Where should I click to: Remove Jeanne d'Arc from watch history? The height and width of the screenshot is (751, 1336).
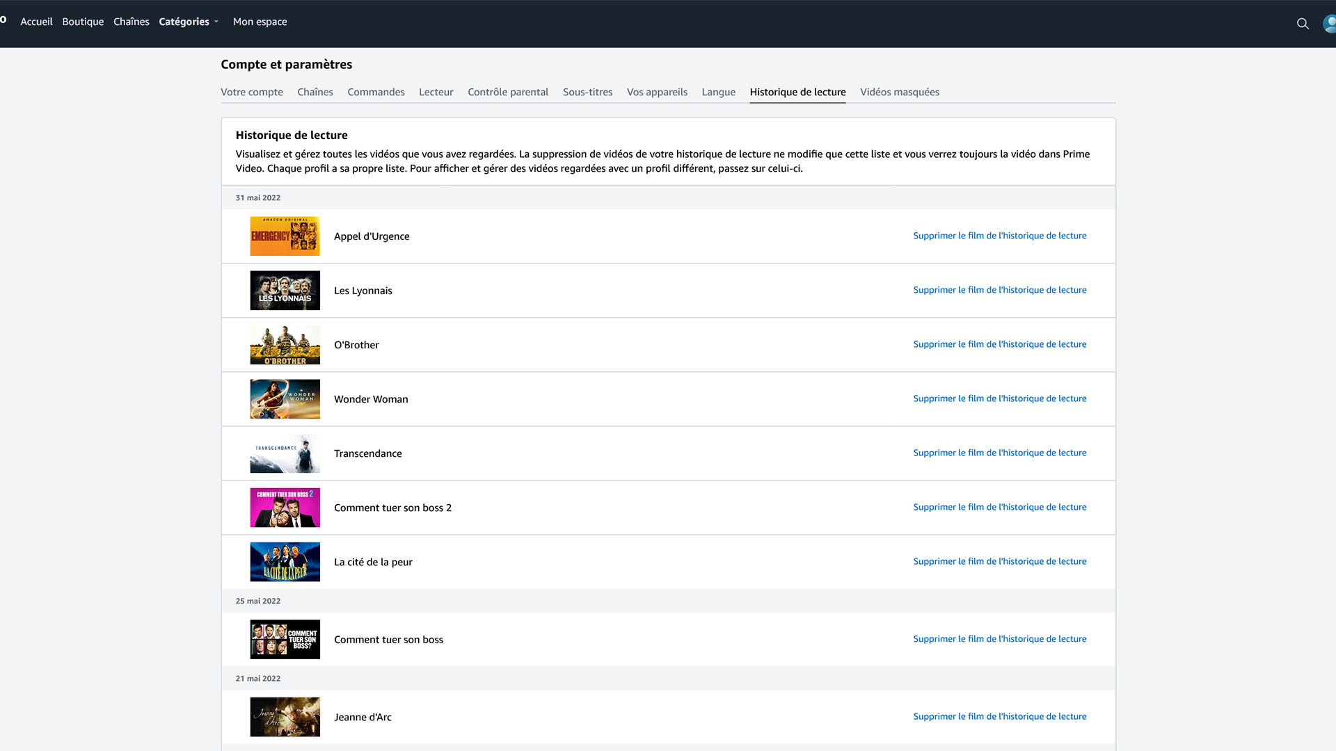[1000, 716]
